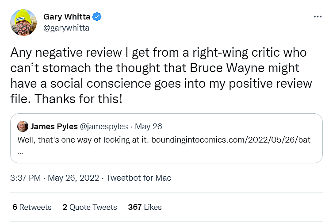
Task: Open the @garywhitta handle link
Action: 66,27
